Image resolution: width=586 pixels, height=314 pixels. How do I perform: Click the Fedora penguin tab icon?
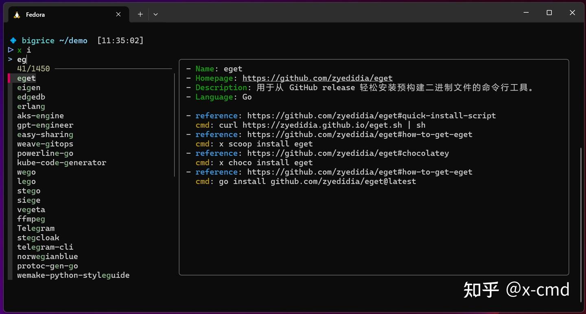(17, 15)
